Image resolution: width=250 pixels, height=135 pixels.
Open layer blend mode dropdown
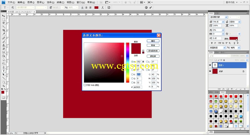coord(220,56)
